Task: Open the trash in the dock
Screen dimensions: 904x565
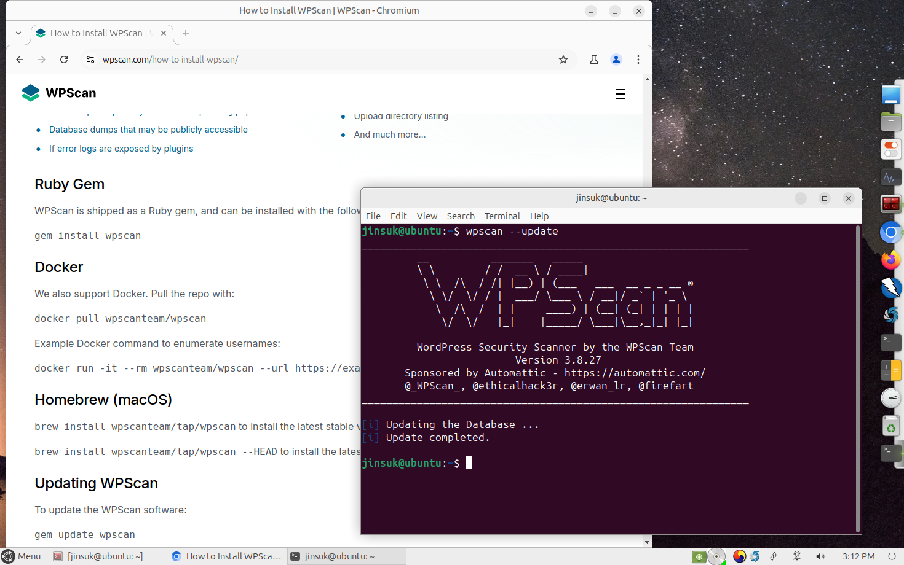Action: tap(890, 426)
